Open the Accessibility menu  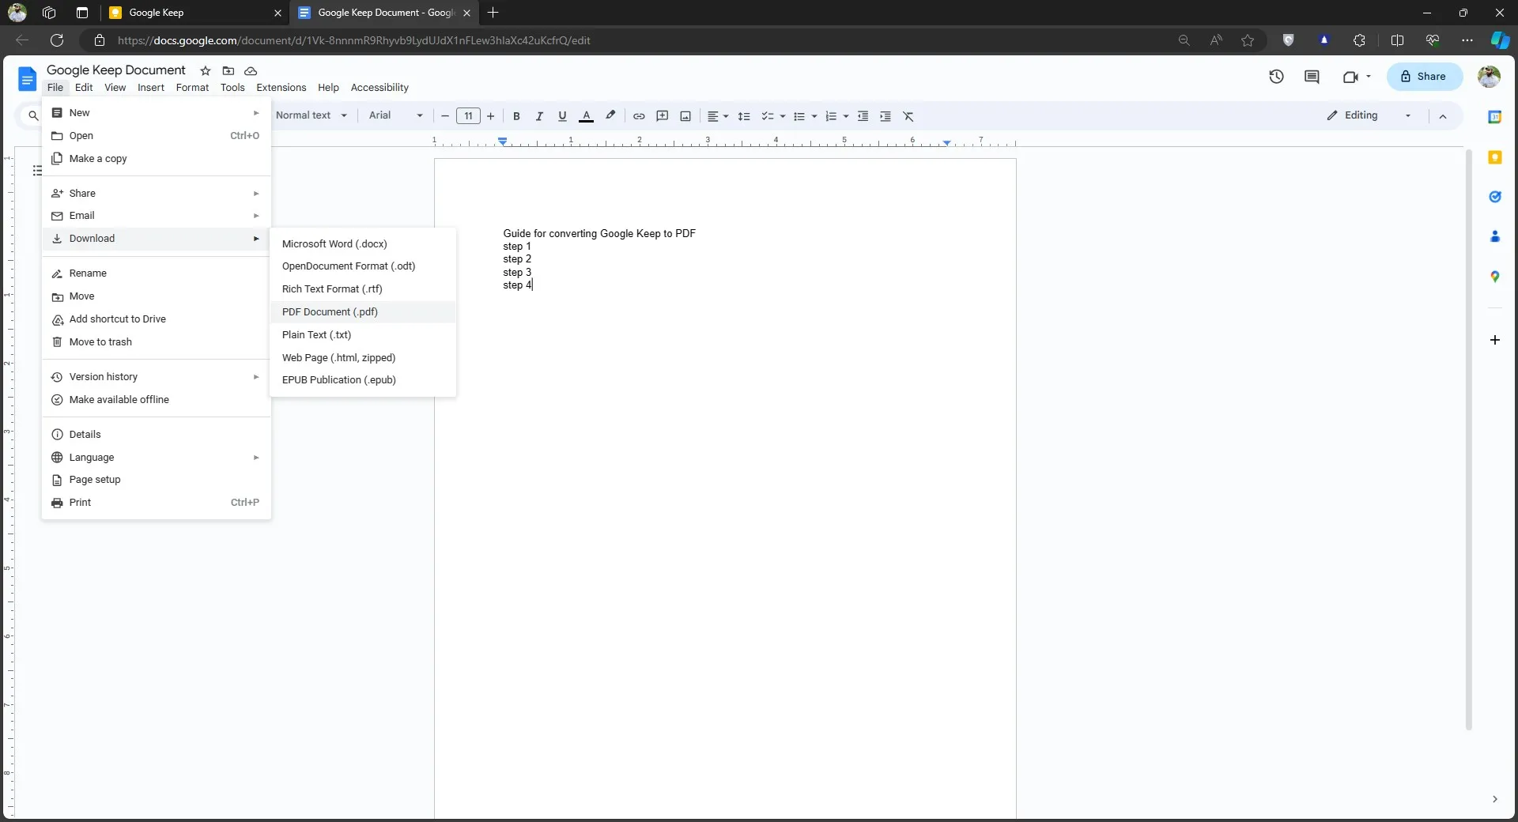pos(379,88)
